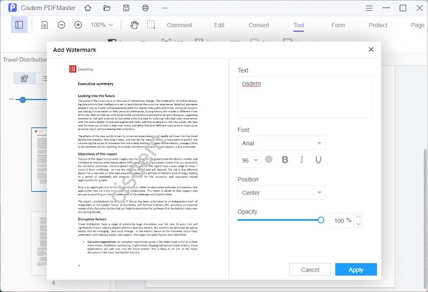Select the Hand pan tool
This screenshot has height=292, width=428.
point(134,25)
